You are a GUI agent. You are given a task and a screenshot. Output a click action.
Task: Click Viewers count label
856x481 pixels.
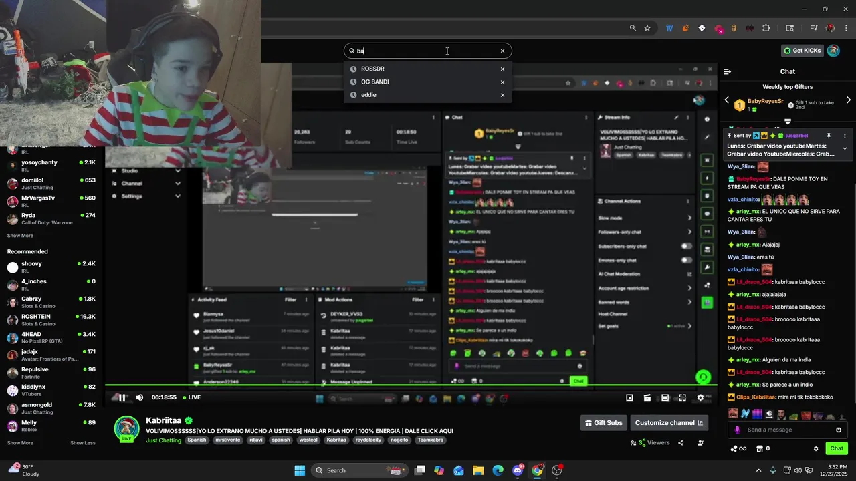coord(659,442)
